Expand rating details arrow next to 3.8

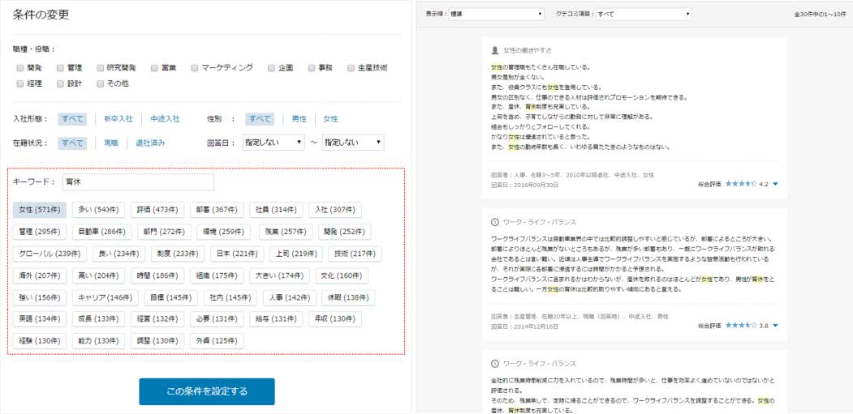pos(776,325)
